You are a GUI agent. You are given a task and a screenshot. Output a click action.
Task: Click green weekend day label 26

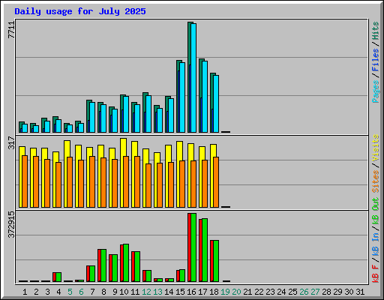tap(304, 292)
